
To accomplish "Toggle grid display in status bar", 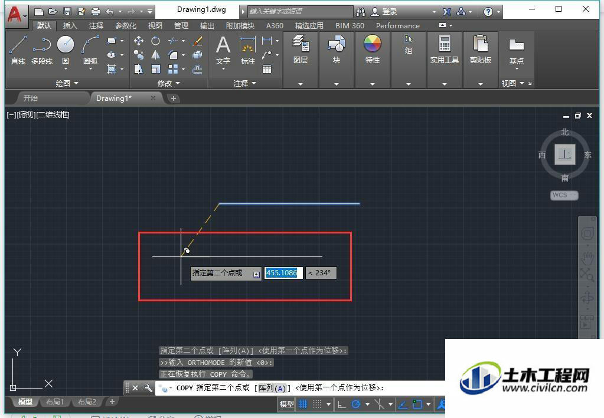I will point(303,404).
